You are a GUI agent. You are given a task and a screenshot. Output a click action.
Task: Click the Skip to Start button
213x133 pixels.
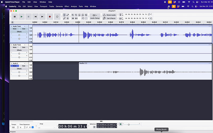(x=35, y=16)
